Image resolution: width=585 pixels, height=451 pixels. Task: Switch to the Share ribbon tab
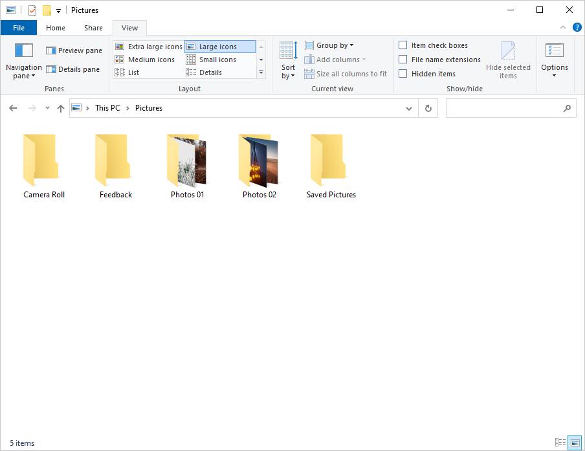click(93, 28)
